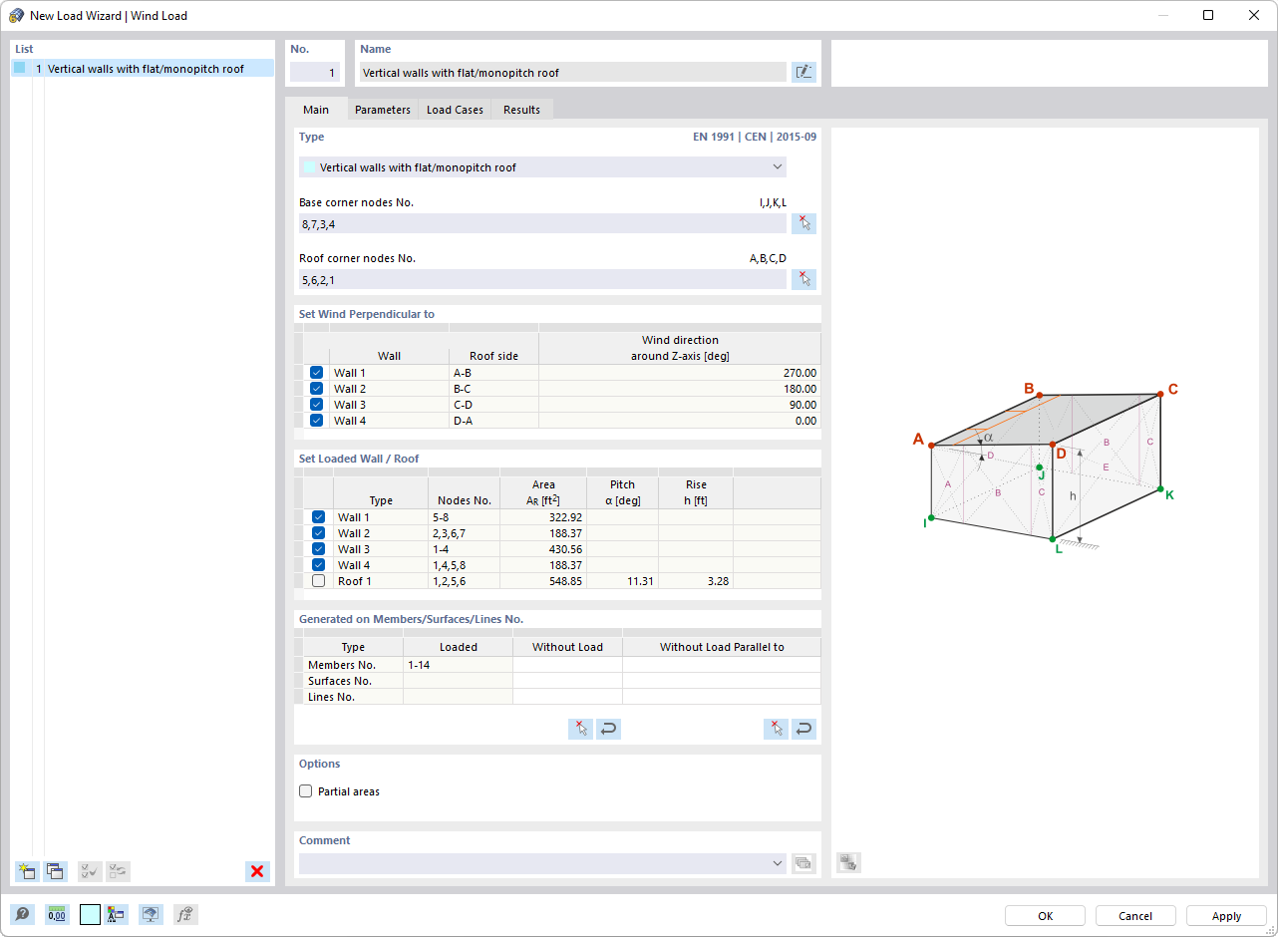This screenshot has height=937, width=1278.
Task: Click the Name input field
Action: point(572,72)
